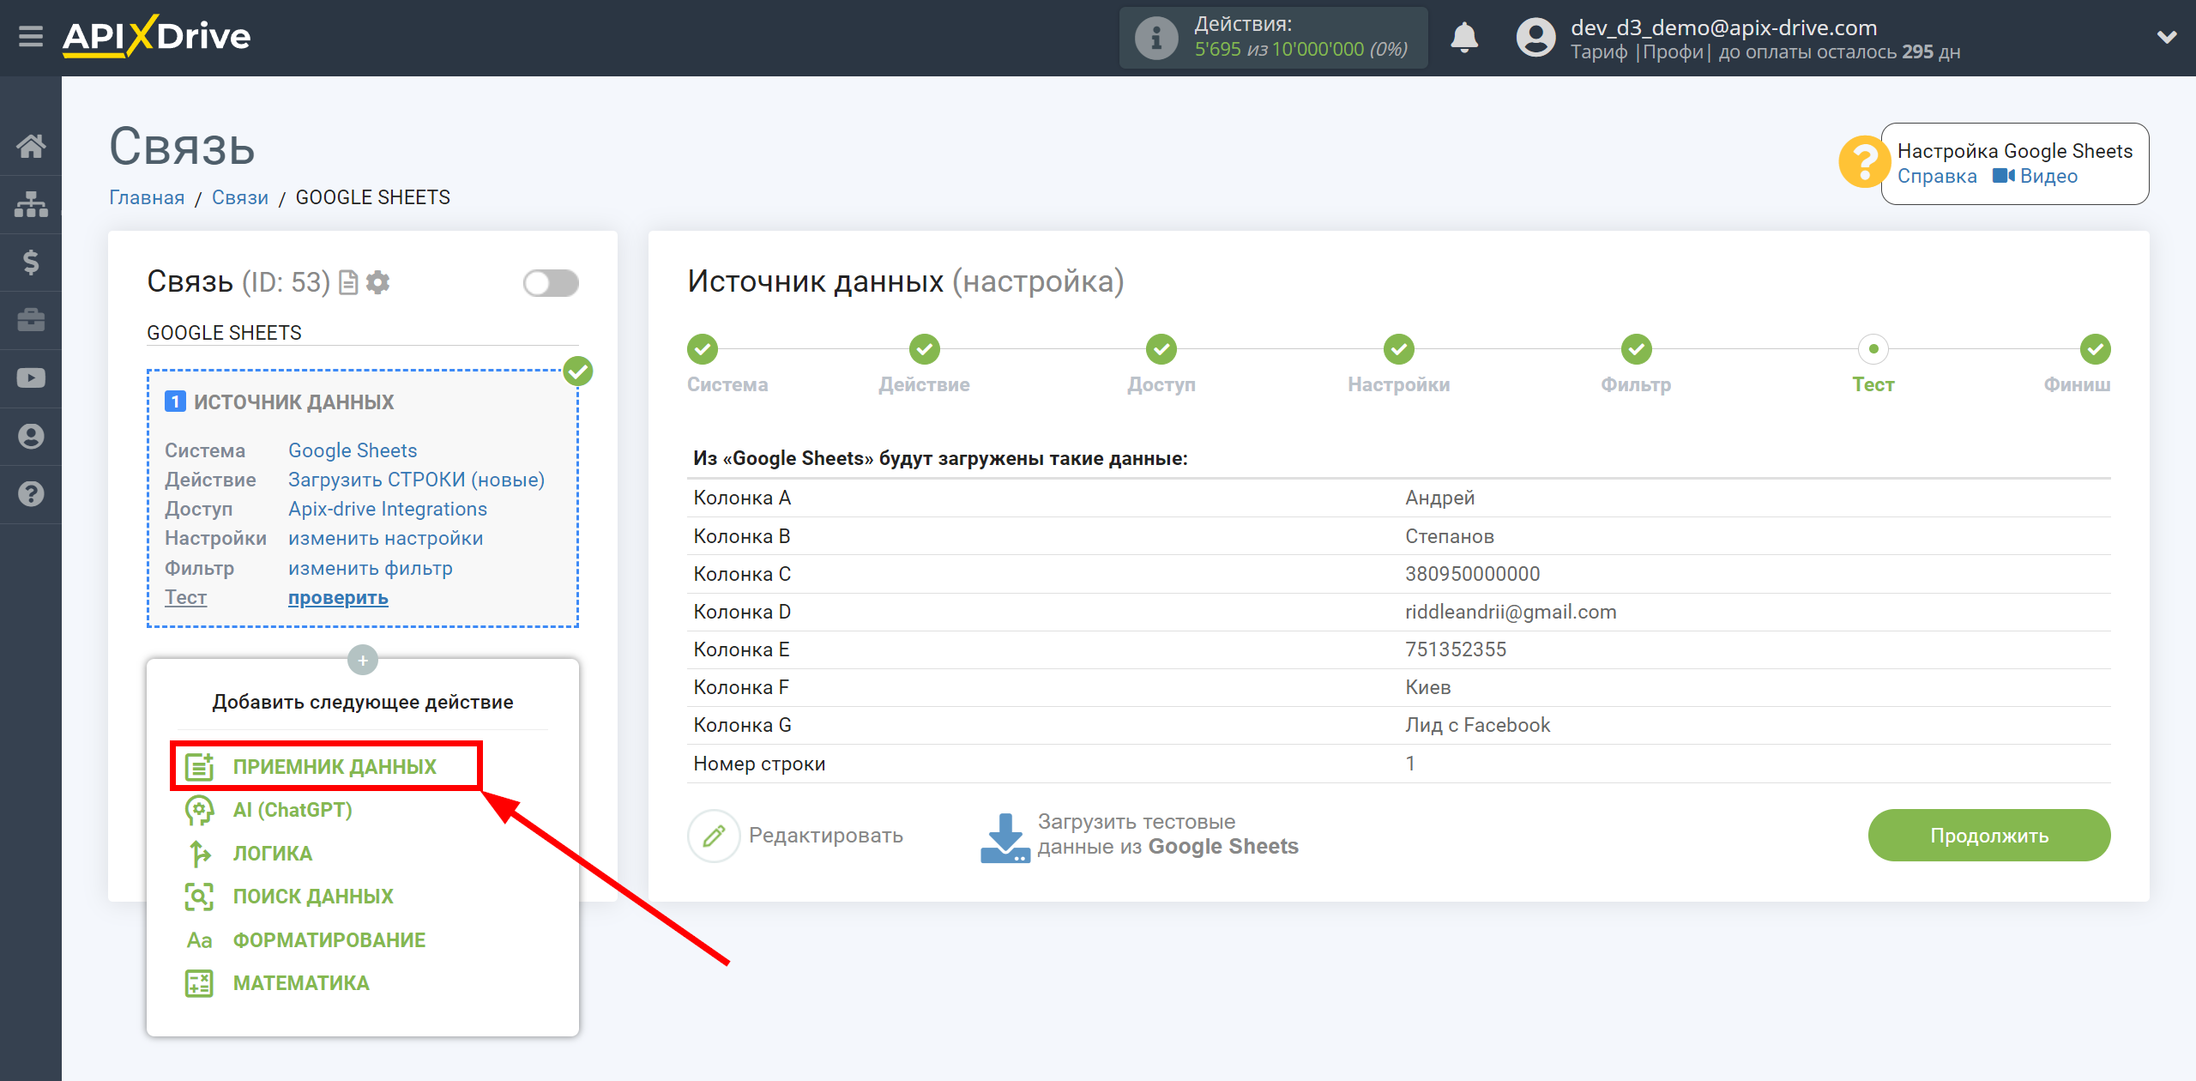The height and width of the screenshot is (1081, 2196).
Task: Click the ПОИСК ДАННЫХ magnifier icon
Action: click(199, 897)
